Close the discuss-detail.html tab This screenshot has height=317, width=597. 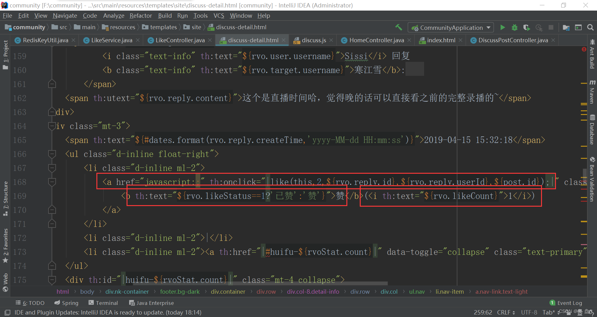pyautogui.click(x=284, y=40)
